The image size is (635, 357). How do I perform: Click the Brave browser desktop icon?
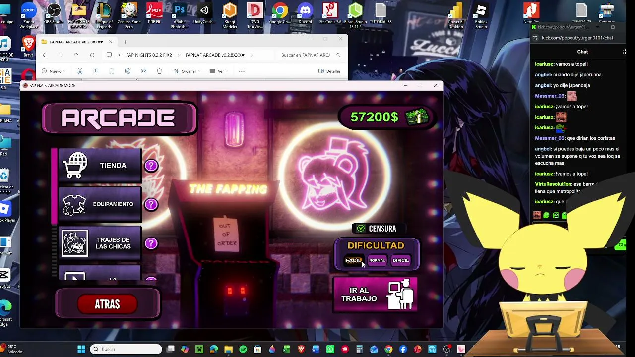[x=28, y=46]
